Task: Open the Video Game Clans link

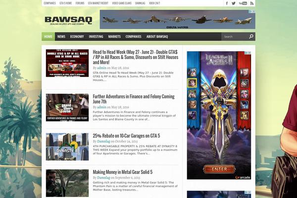Action: [x=122, y=3]
